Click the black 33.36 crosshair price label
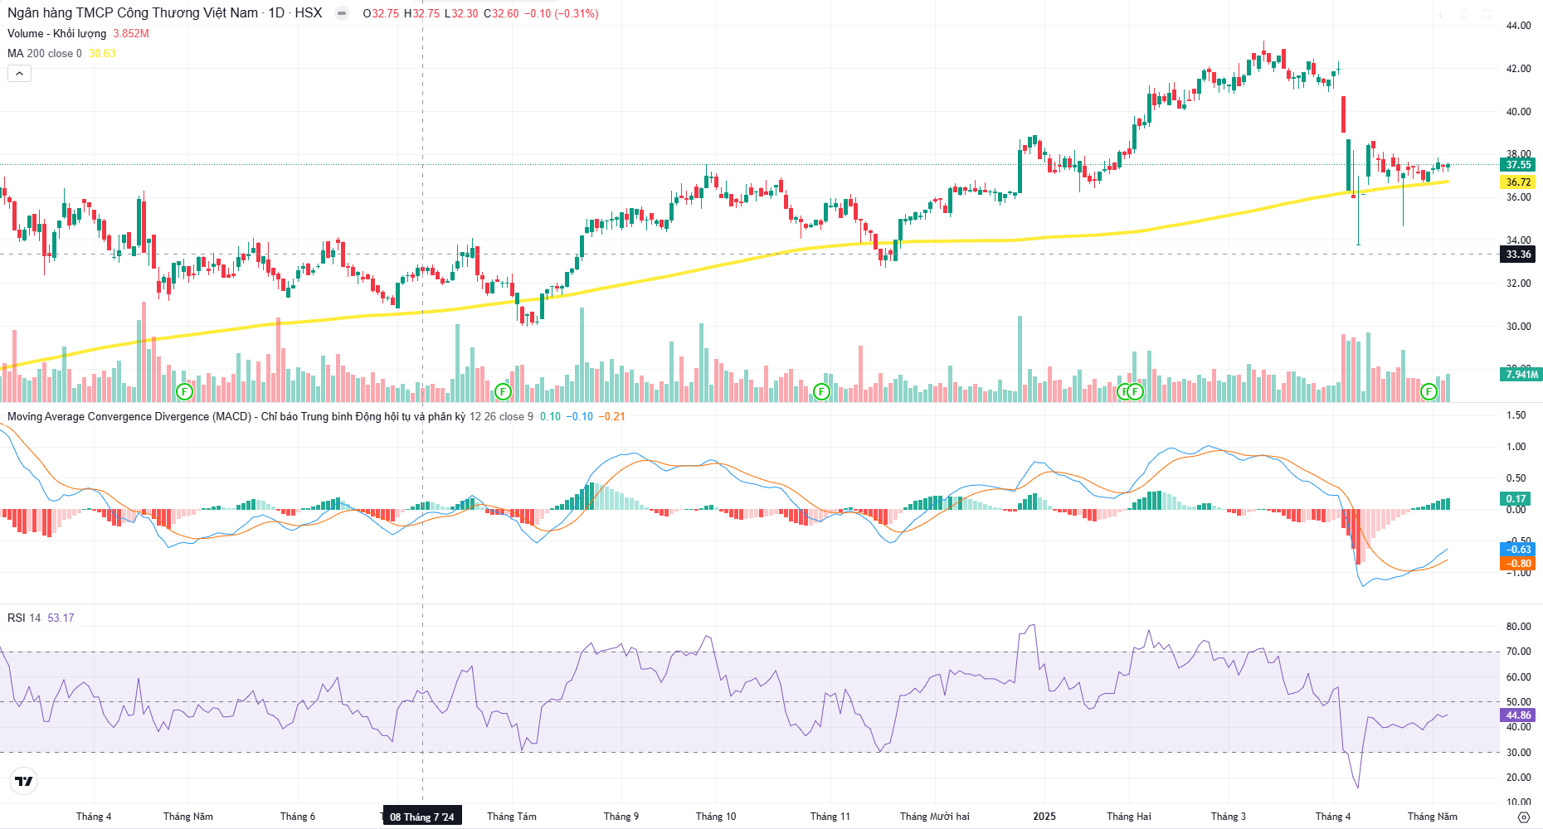 (1518, 255)
